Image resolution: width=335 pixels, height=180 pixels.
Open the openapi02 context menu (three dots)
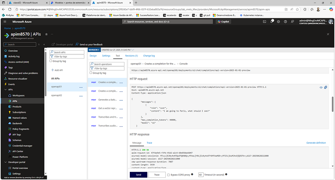pos(81,96)
